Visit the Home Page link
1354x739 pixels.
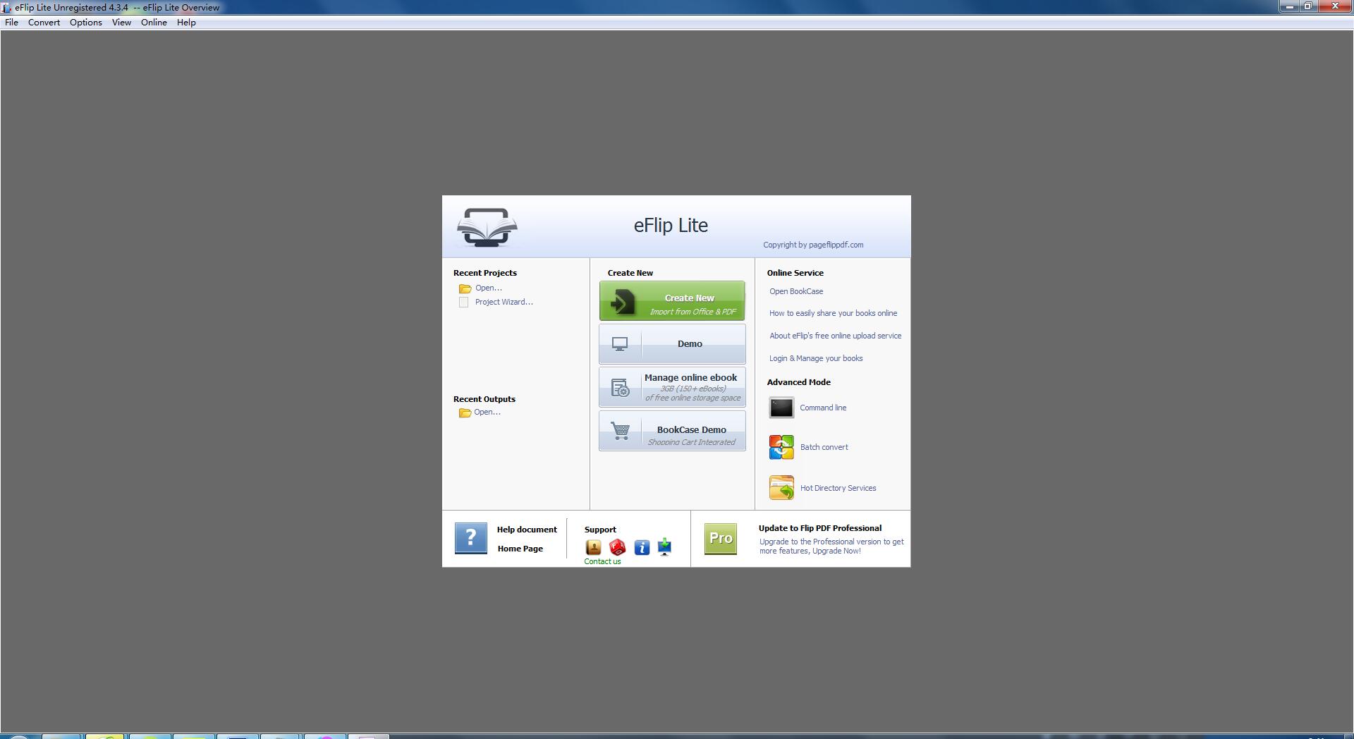coord(520,549)
